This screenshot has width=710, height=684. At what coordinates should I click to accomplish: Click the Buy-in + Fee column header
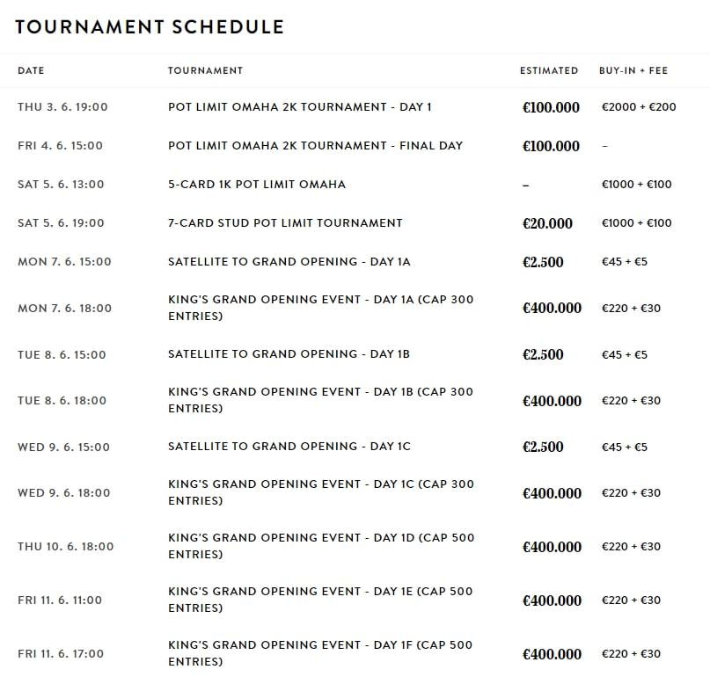[635, 70]
